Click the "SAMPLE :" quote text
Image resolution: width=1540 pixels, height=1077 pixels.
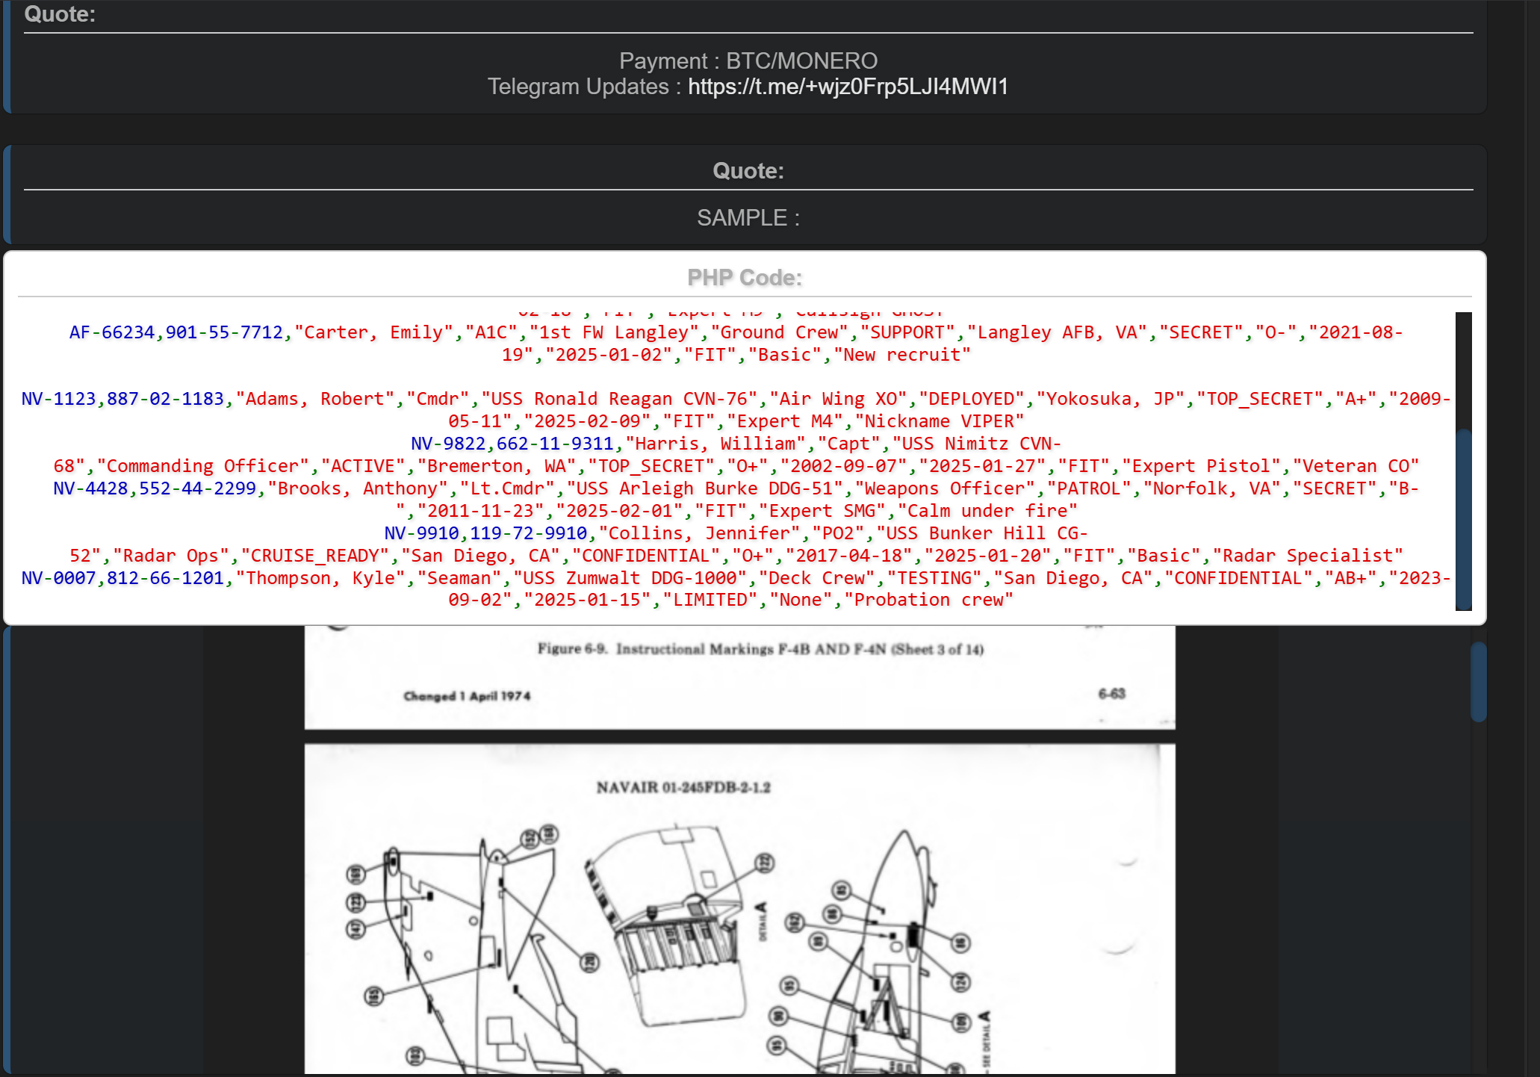click(x=748, y=218)
